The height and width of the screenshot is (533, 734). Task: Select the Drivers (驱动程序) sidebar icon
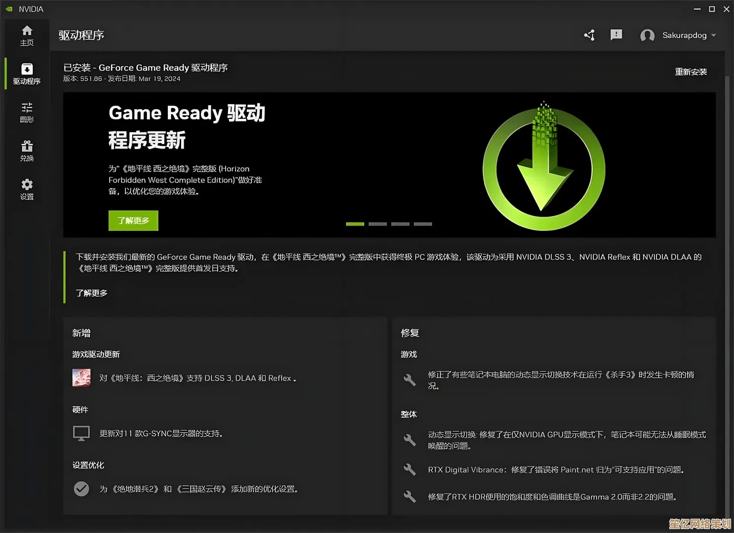27,74
